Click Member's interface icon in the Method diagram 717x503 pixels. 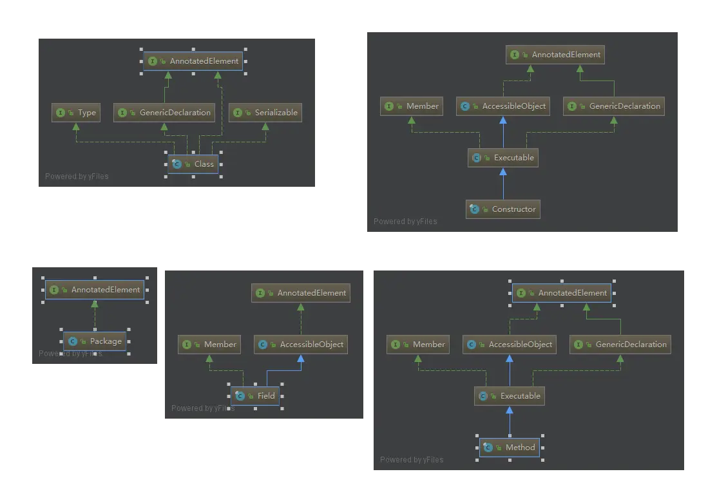pos(396,345)
